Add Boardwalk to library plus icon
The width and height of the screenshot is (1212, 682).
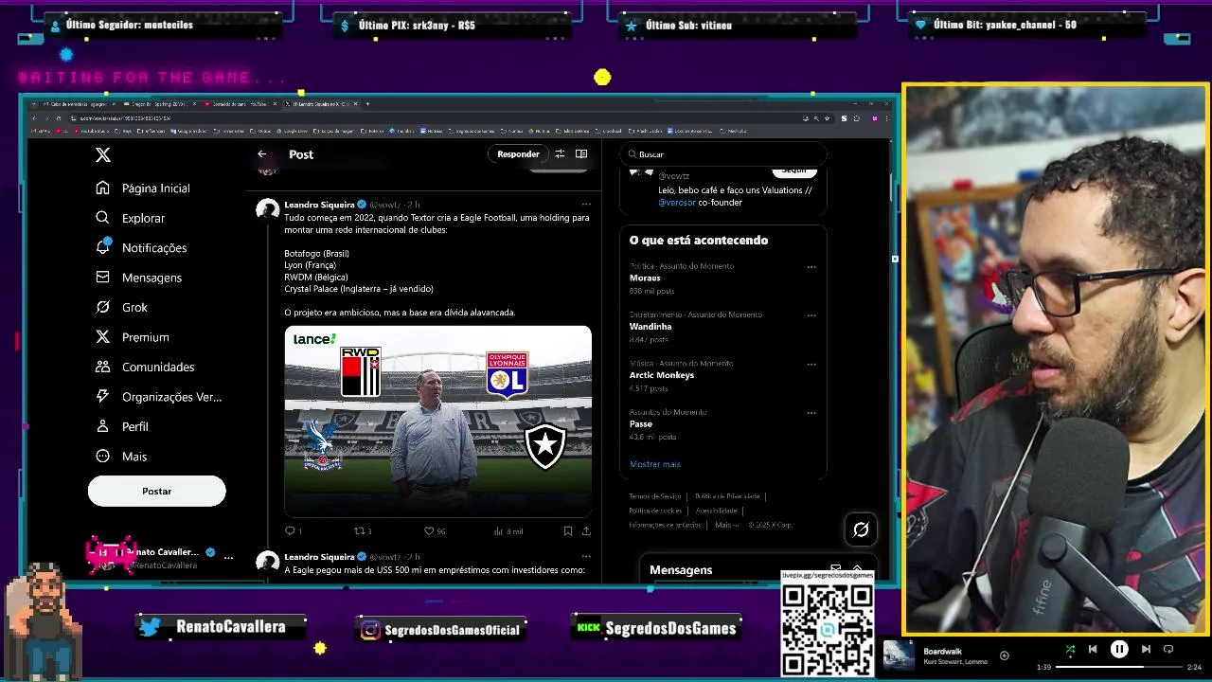click(x=1005, y=655)
